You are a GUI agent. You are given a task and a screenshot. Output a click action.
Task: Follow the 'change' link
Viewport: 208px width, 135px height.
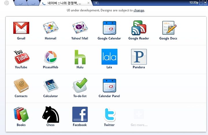[139, 10]
